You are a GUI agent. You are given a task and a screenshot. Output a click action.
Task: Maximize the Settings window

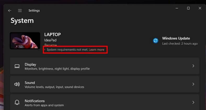[x=188, y=8]
